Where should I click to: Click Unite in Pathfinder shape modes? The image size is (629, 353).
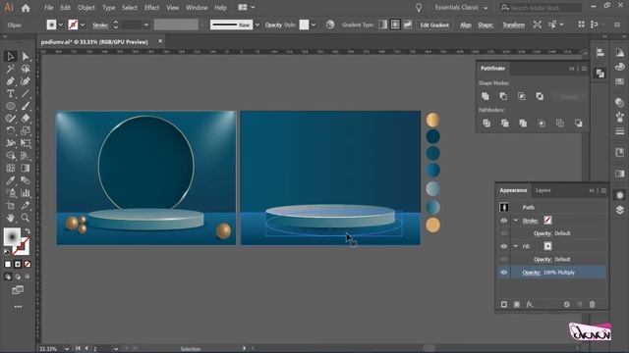(486, 96)
